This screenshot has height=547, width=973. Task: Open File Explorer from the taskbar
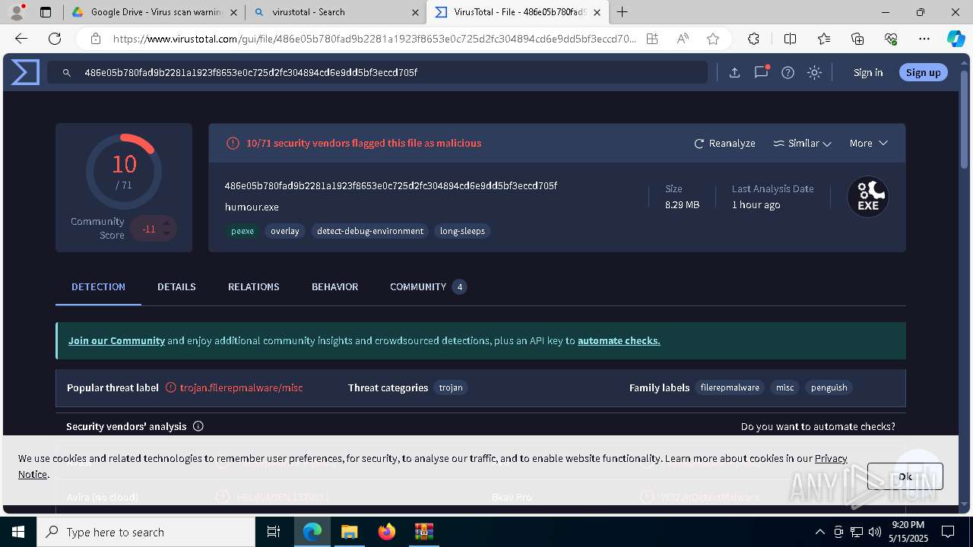point(349,532)
